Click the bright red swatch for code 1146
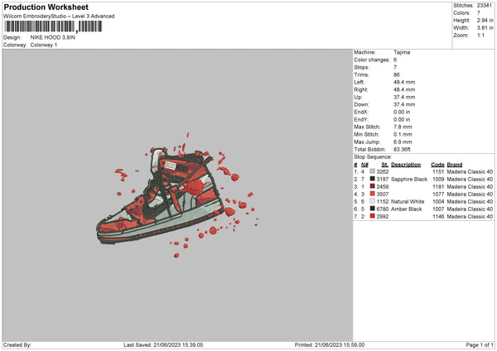The width and height of the screenshot is (497, 351). pyautogui.click(x=373, y=216)
